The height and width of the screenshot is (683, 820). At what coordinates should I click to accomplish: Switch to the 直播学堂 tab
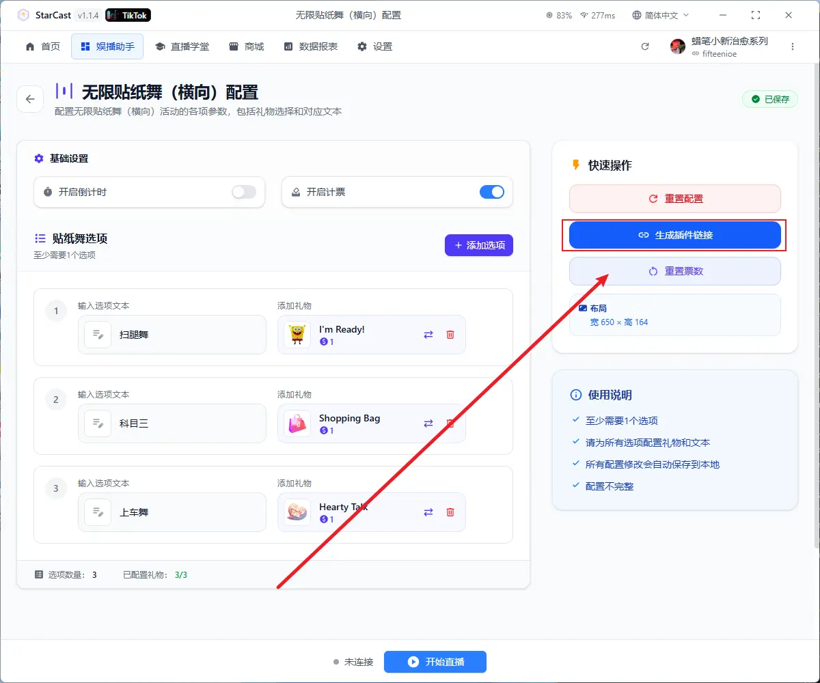(182, 46)
